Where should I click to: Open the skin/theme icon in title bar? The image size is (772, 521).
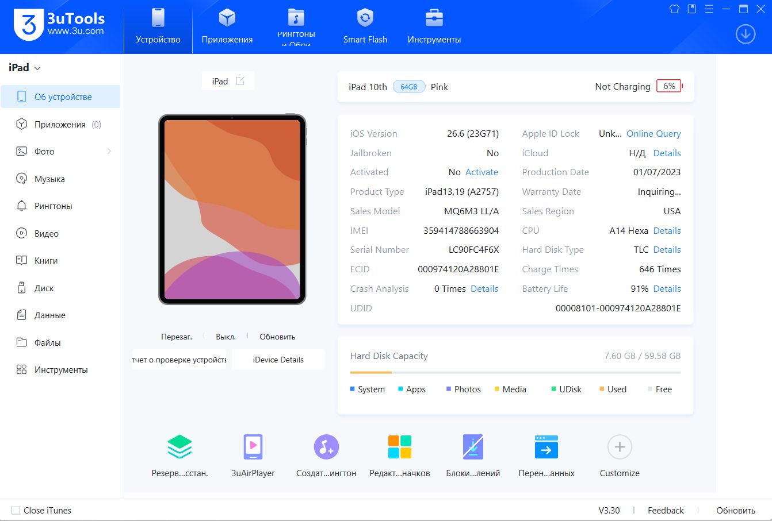(x=675, y=9)
